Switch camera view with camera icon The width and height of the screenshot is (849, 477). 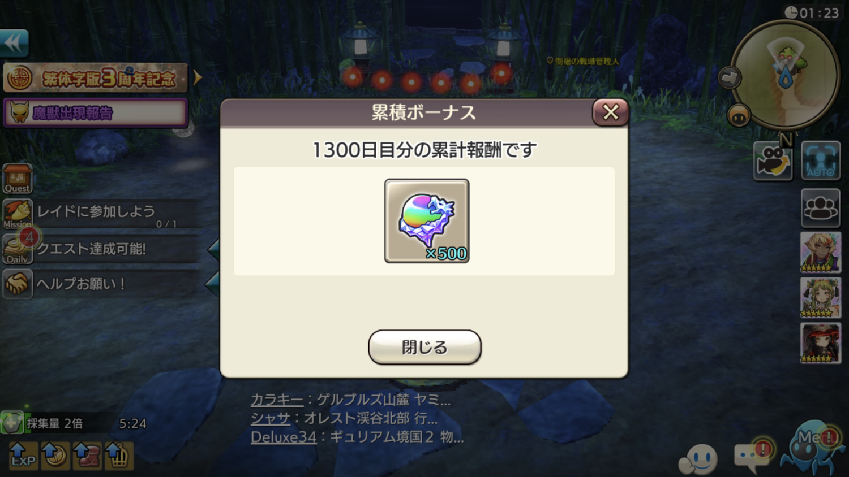(773, 161)
